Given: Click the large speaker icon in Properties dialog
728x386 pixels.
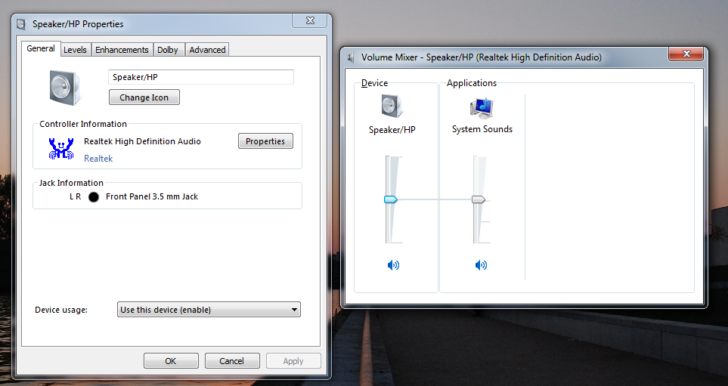Looking at the screenshot, I should pyautogui.click(x=65, y=88).
